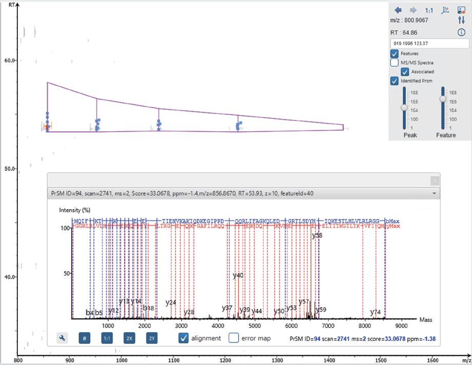The width and height of the screenshot is (472, 365).
Task: Enable the error map checkbox
Action: pyautogui.click(x=233, y=338)
